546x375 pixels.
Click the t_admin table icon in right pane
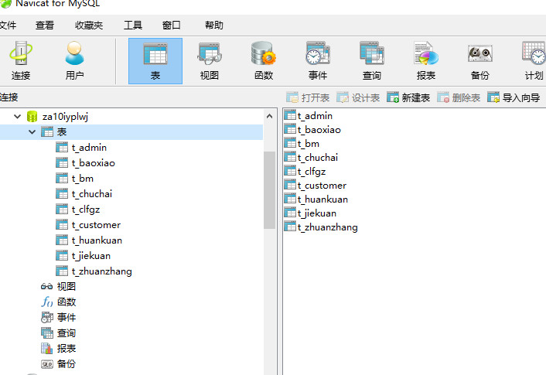click(290, 115)
